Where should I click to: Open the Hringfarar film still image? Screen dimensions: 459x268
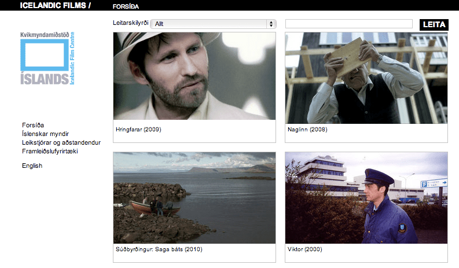(194, 76)
